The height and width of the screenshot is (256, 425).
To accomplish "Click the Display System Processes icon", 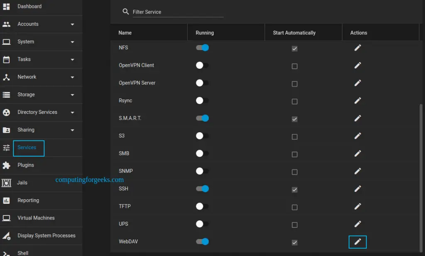I will tap(6, 236).
